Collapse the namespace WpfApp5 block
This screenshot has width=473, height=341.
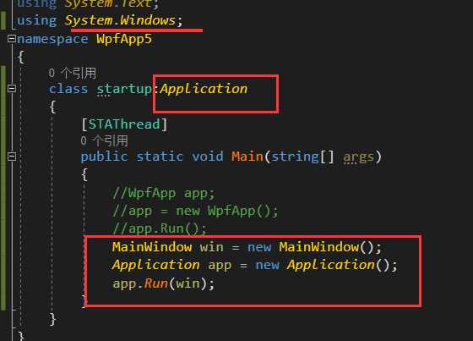[12, 39]
